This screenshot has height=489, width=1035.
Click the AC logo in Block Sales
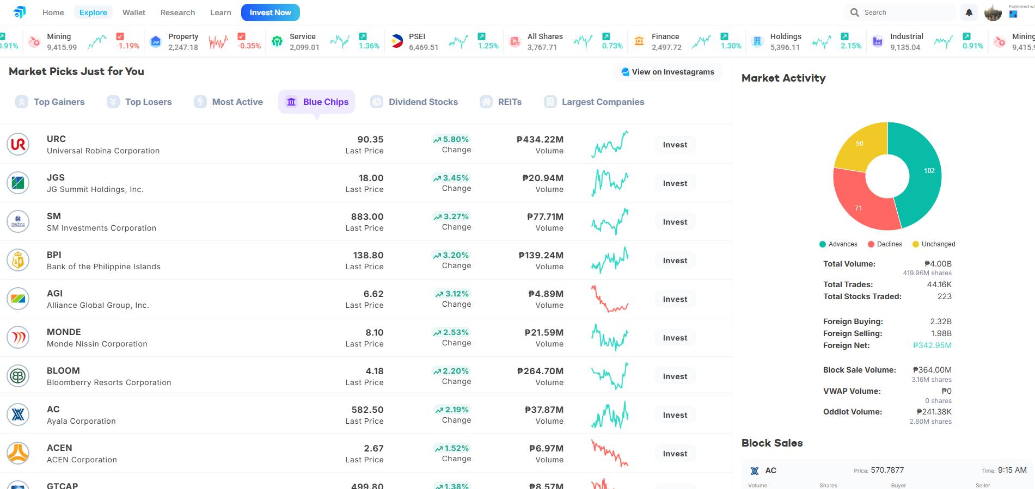coord(755,471)
